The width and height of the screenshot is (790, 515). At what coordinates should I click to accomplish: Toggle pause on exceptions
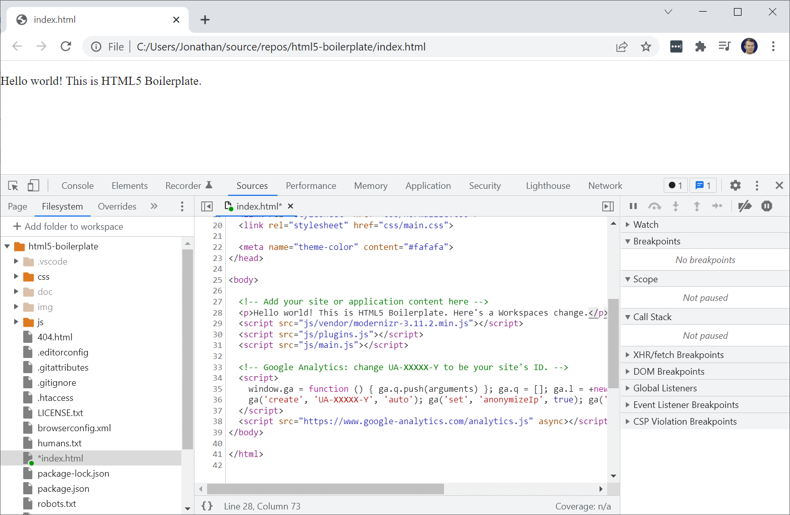tap(767, 206)
